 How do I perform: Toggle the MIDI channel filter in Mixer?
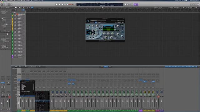coord(193,67)
